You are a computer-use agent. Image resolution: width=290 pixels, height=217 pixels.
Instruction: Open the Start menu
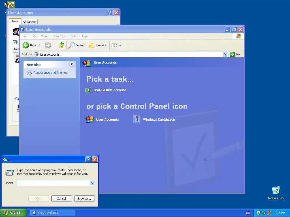(13, 213)
